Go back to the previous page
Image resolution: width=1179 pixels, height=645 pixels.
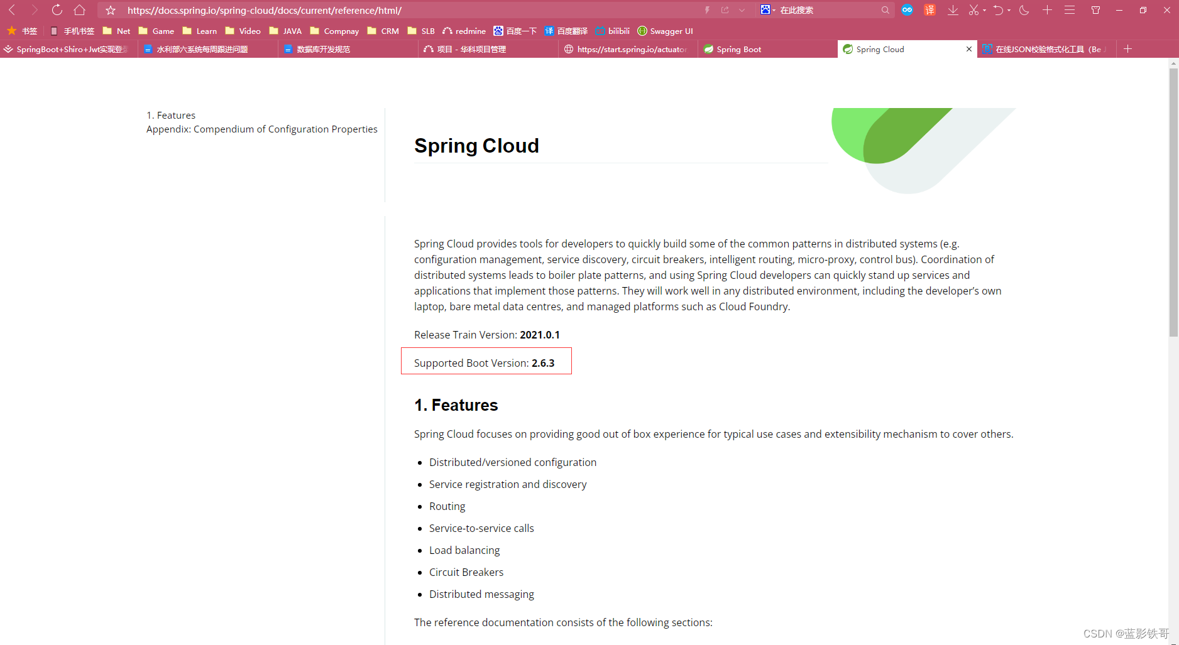12,10
